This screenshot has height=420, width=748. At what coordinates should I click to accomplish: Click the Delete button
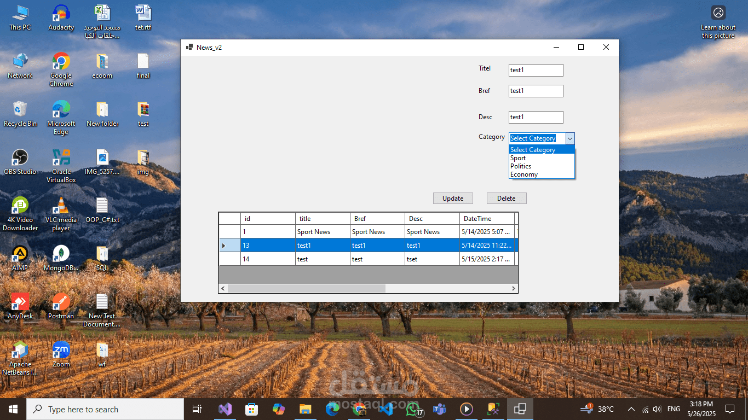[507, 199]
